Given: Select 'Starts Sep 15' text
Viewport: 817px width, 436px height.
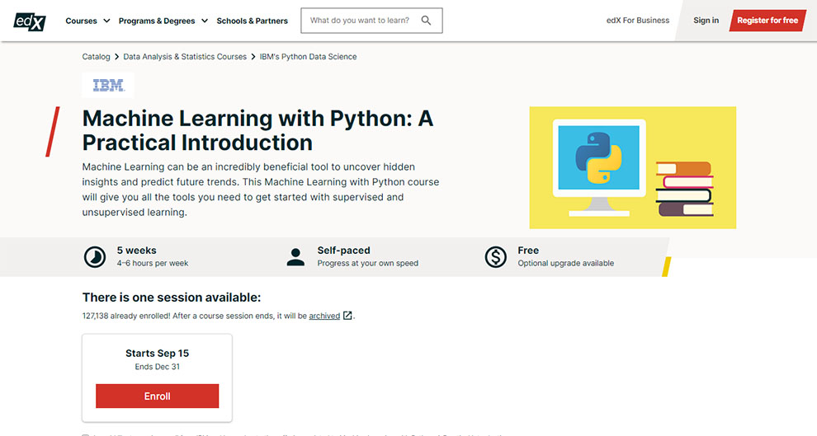Looking at the screenshot, I should click(158, 354).
